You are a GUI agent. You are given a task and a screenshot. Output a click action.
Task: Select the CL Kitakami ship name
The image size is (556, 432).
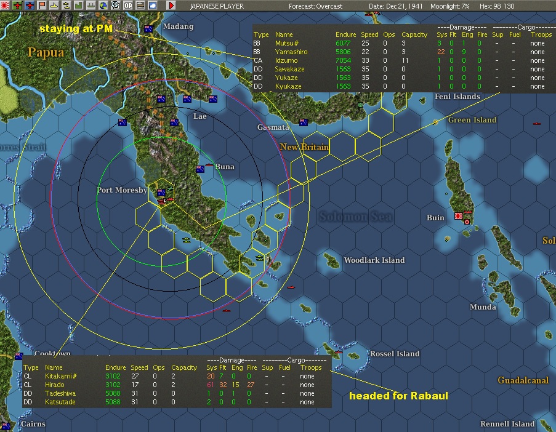coord(61,376)
